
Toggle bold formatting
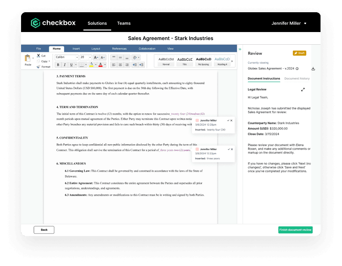(58, 64)
